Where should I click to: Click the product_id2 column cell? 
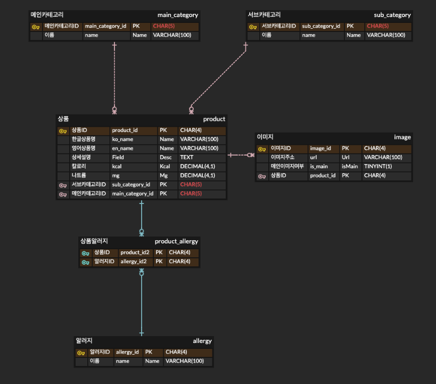136,252
